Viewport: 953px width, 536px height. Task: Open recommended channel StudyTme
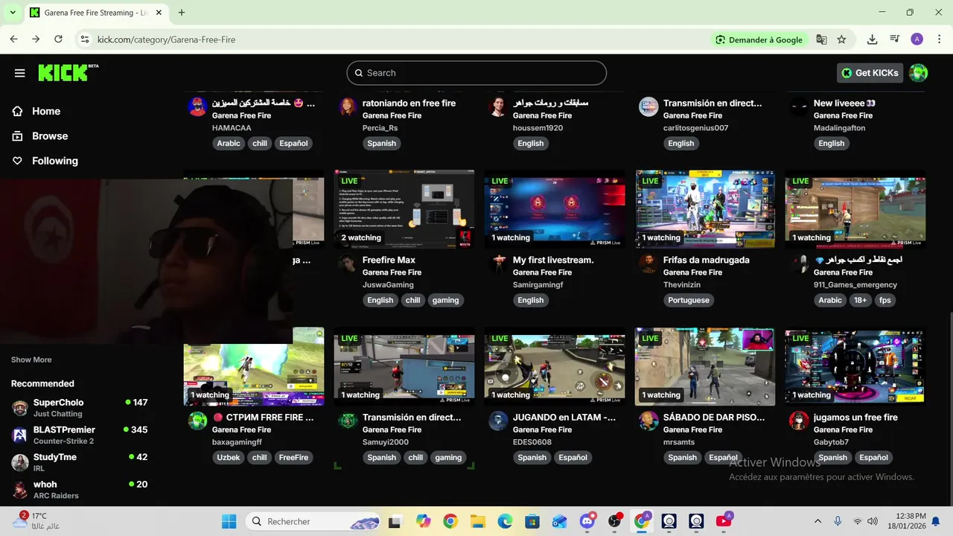80,462
